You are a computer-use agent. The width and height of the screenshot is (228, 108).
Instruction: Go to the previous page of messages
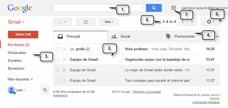pos(183,22)
